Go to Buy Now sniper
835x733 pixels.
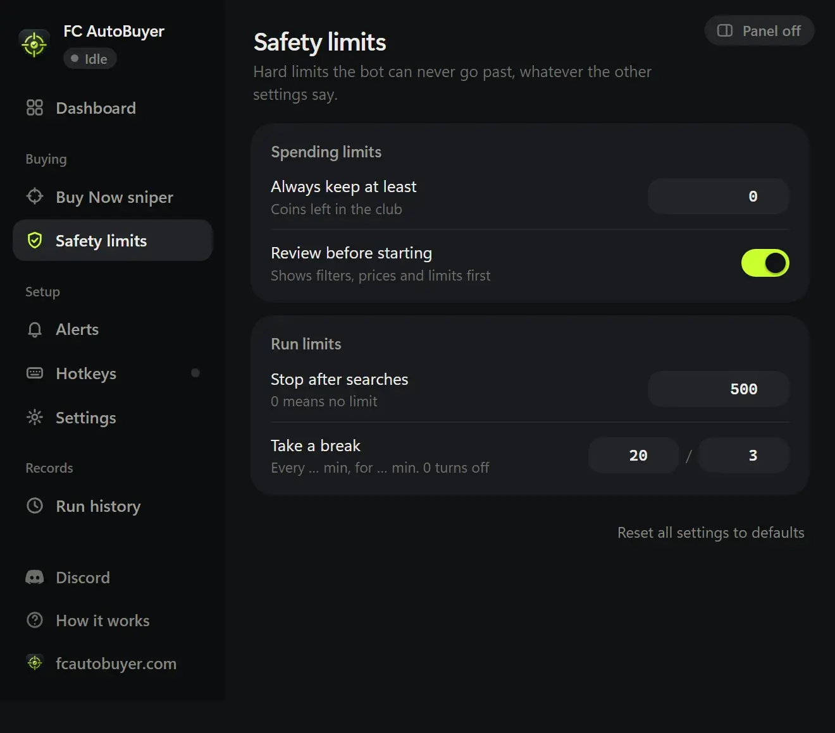(113, 197)
